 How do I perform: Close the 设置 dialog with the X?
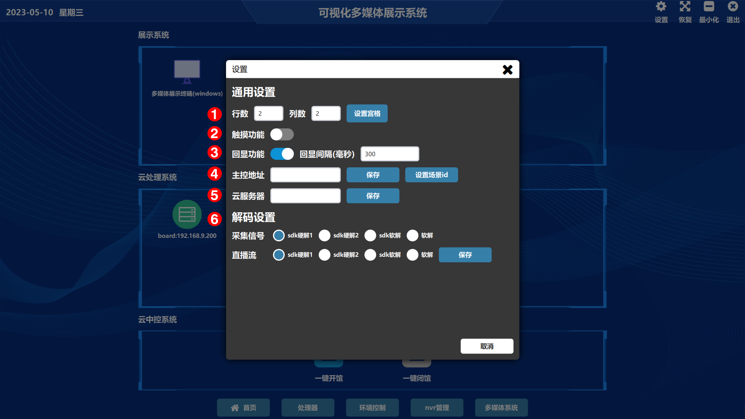pos(507,69)
